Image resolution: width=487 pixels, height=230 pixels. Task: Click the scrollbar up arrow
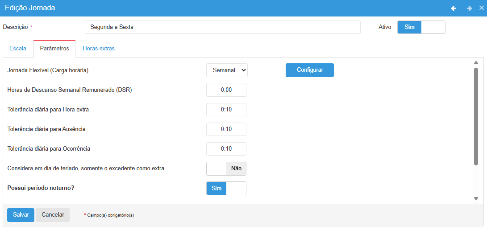click(x=476, y=63)
